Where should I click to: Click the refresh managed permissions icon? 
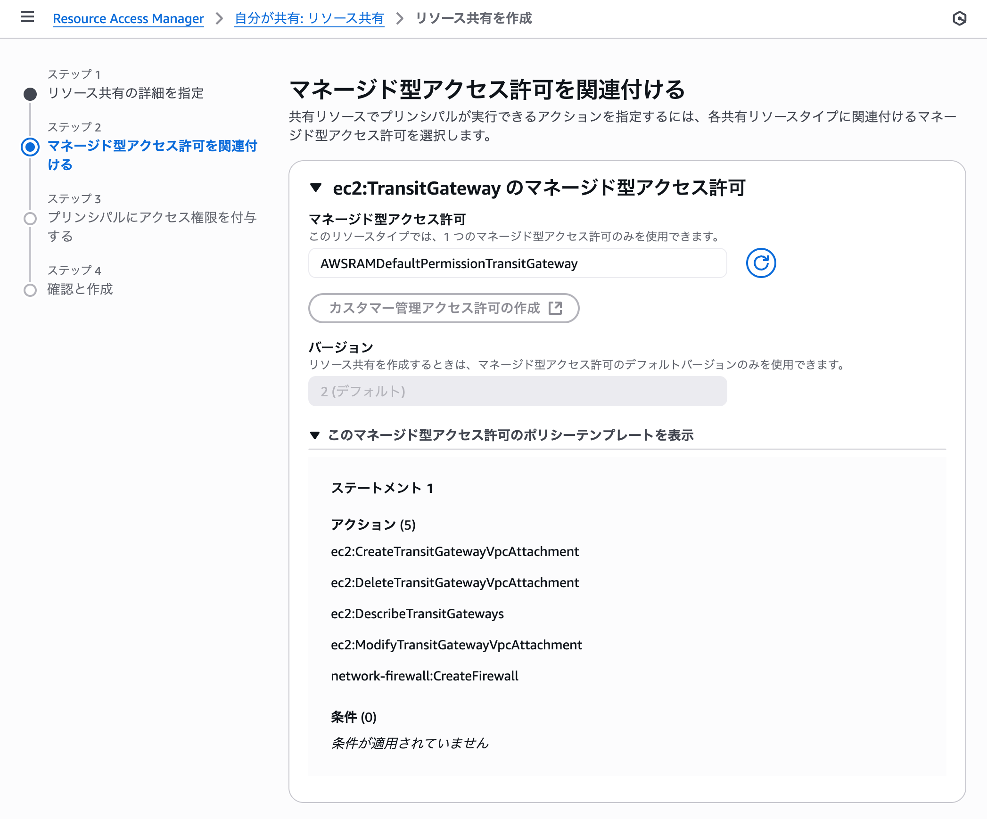760,263
